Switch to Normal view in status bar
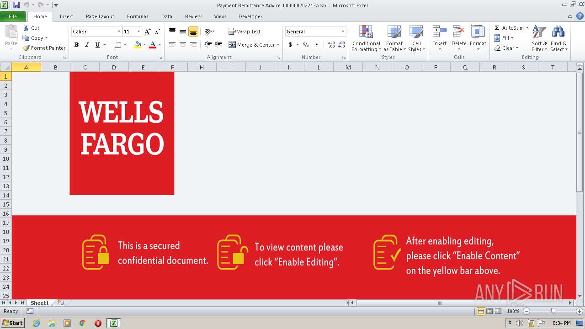The image size is (585, 329). click(481, 311)
